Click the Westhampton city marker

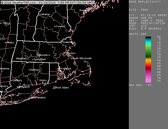[29, 98]
